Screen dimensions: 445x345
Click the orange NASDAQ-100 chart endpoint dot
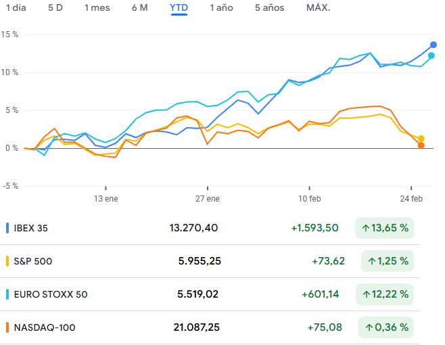pos(421,145)
